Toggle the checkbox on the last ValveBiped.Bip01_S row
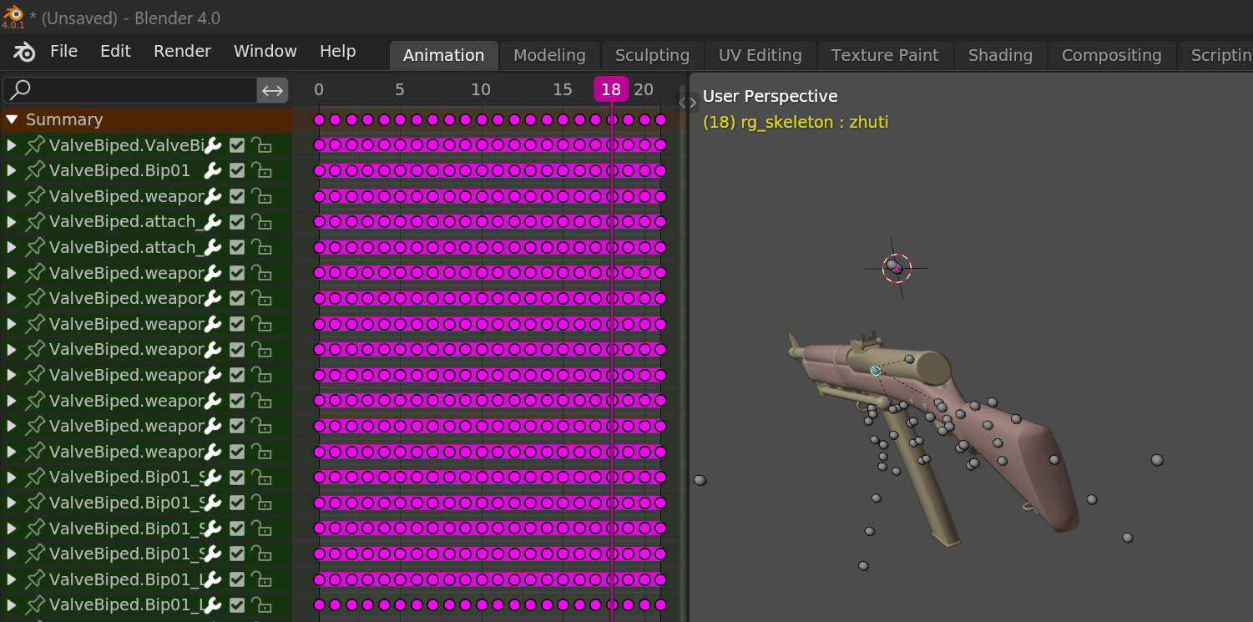The image size is (1253, 622). coord(237,554)
